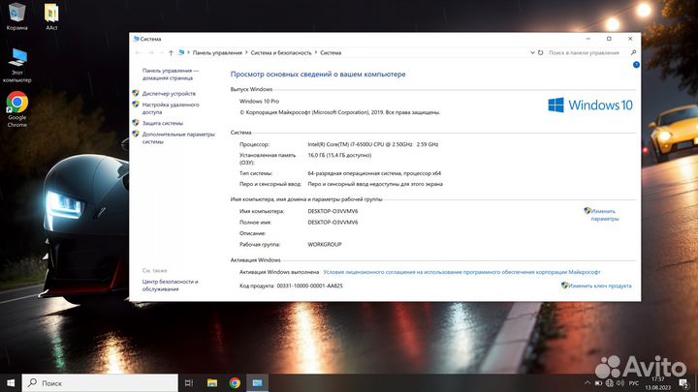Open the address bar history dropdown
This screenshot has width=698, height=392.
point(532,52)
